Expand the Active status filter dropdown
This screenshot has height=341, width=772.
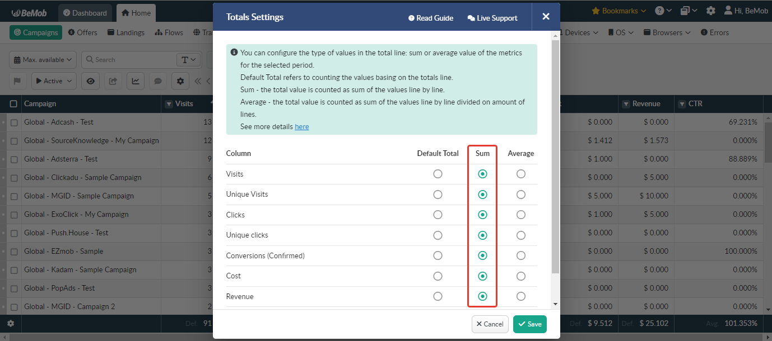pos(53,80)
